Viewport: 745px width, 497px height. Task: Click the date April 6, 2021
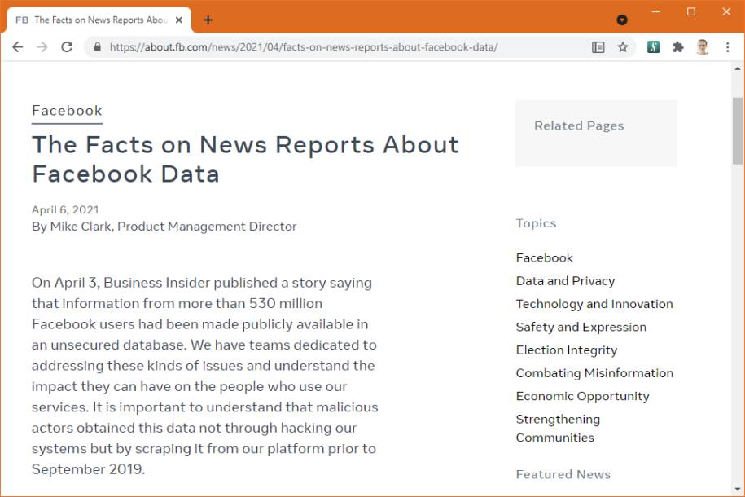65,209
